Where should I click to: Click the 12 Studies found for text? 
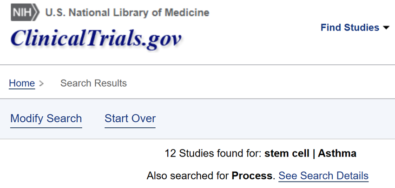(213, 153)
